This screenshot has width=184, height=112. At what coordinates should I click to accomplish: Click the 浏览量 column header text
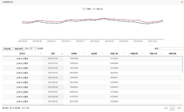point(94,54)
